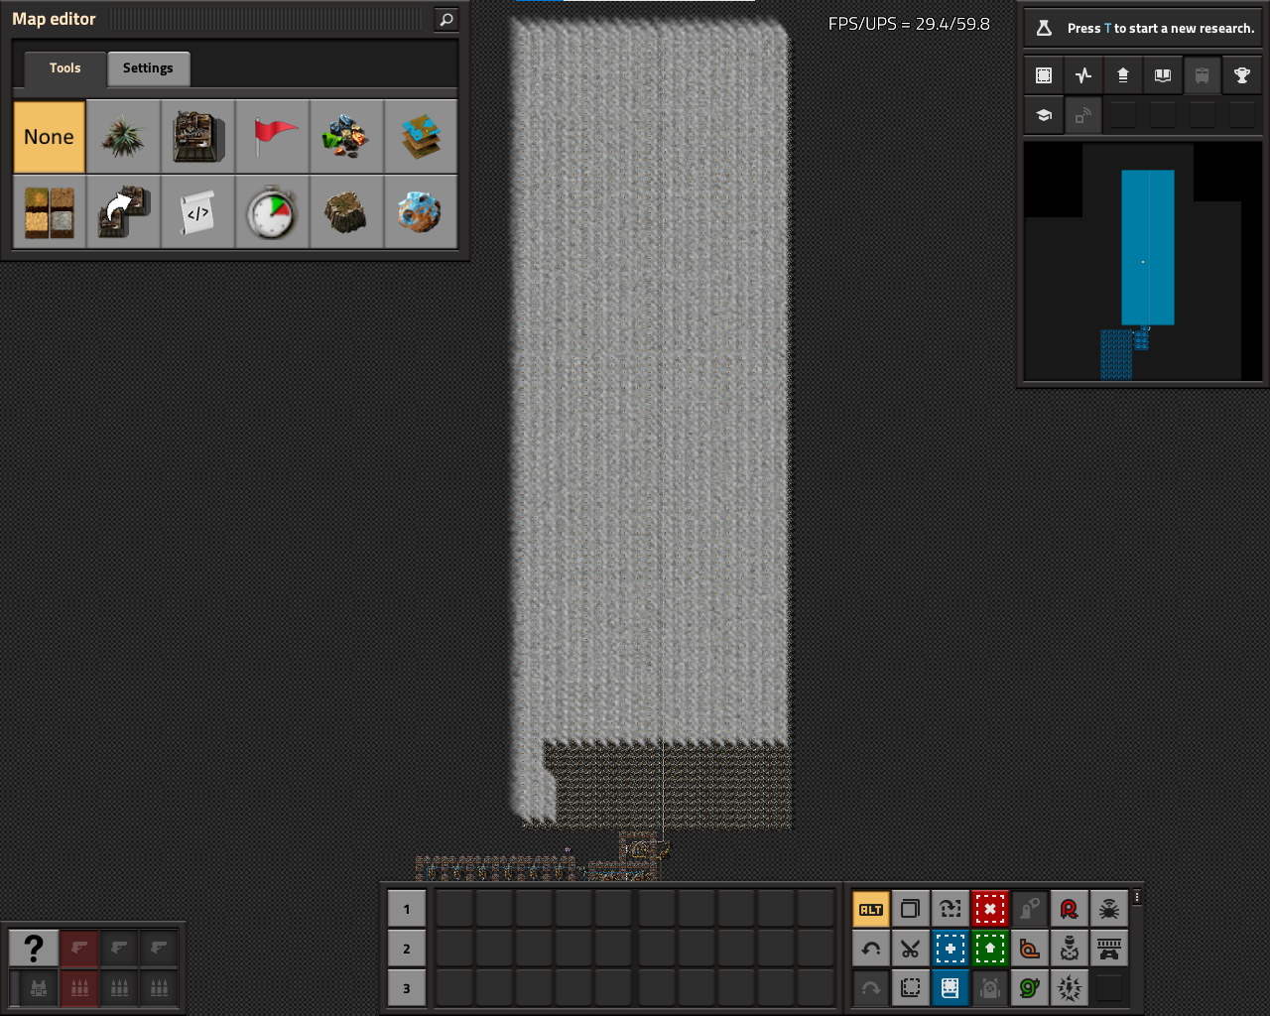
Task: Switch to the Tools tab
Action: pyautogui.click(x=65, y=68)
